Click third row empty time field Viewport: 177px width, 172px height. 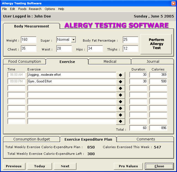tap(16, 88)
